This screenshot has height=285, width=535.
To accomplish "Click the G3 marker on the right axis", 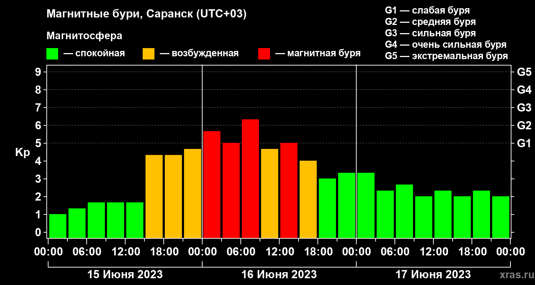I will (x=524, y=108).
